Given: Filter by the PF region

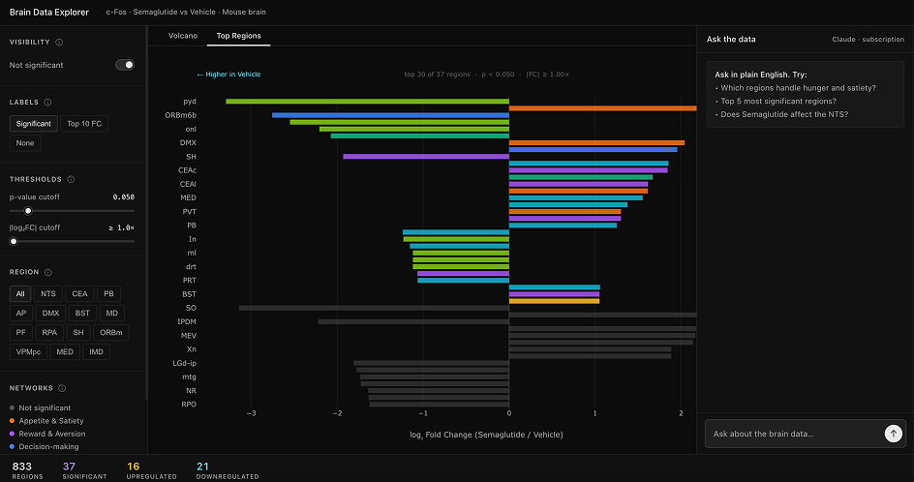Looking at the screenshot, I should (x=21, y=332).
